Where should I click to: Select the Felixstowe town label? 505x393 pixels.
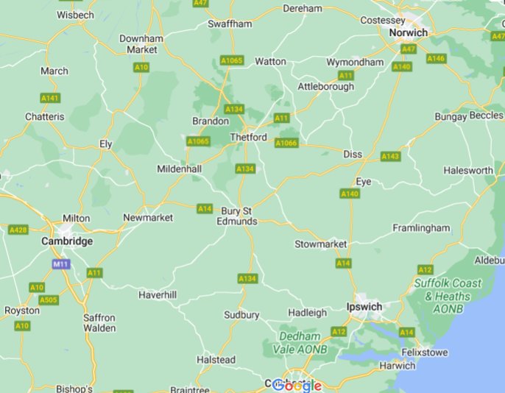(x=425, y=353)
